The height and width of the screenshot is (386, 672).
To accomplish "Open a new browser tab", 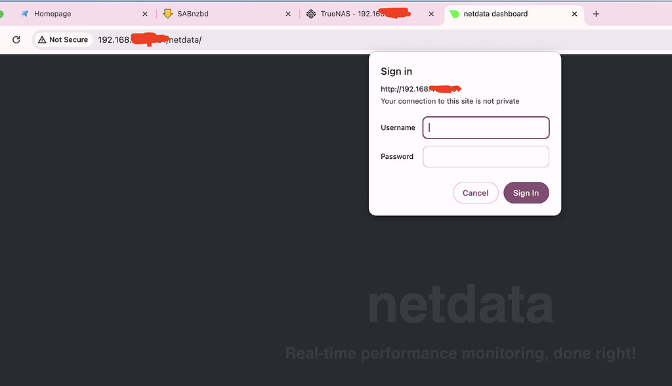I will click(x=596, y=14).
